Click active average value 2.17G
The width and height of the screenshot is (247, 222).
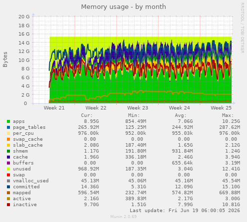click(x=185, y=199)
